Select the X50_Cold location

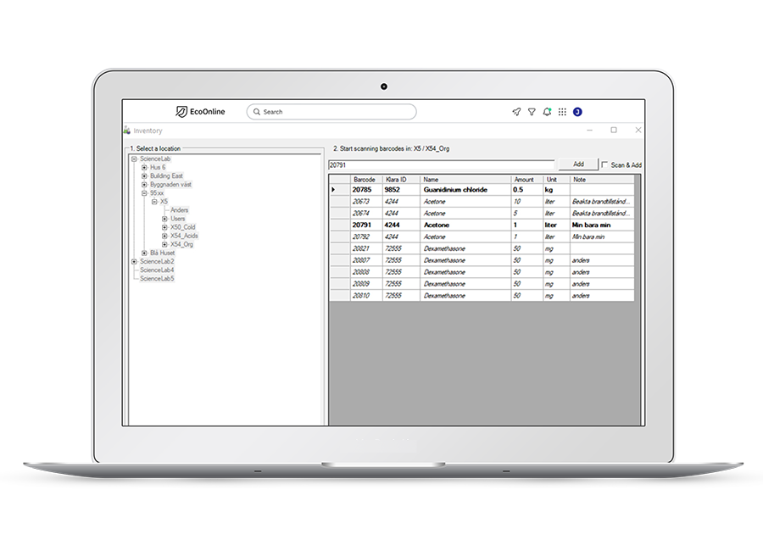(x=182, y=227)
